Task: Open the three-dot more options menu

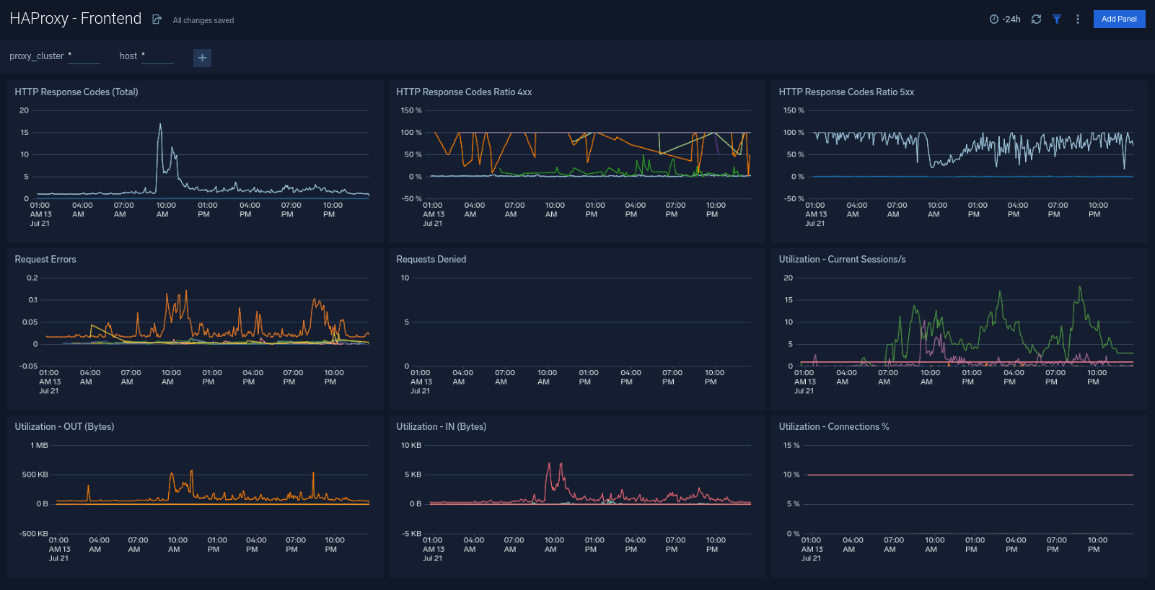Action: click(x=1078, y=19)
